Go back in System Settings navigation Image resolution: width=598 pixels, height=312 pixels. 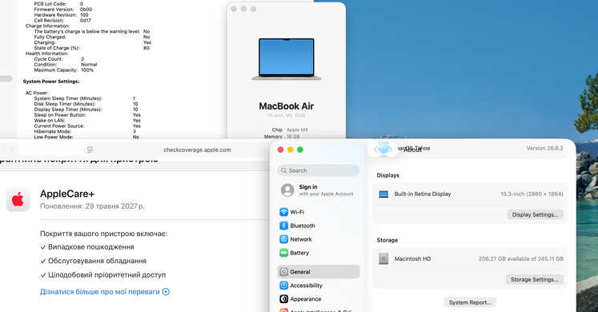pos(375,150)
